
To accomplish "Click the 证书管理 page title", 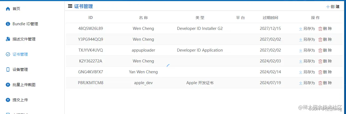I will [83, 6].
